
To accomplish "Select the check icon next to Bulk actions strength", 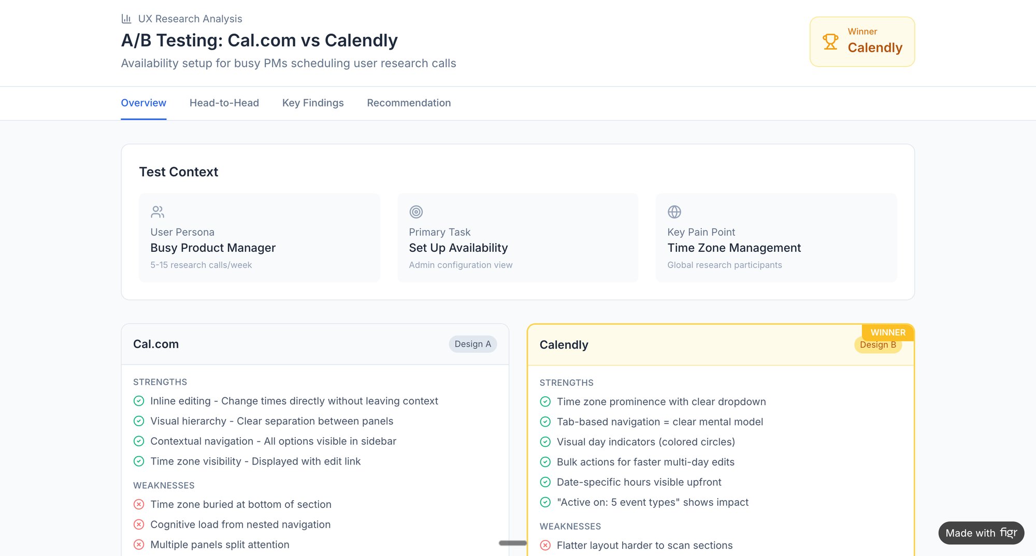I will (545, 462).
